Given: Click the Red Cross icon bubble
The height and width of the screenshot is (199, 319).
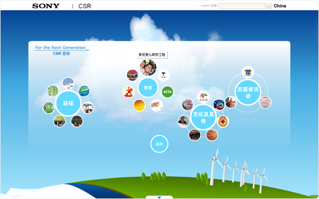Looking at the screenshot, I should pos(223,122).
